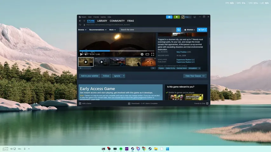The width and height of the screenshot is (271, 152).
Task: Open the Games menu
Action: (103, 17)
